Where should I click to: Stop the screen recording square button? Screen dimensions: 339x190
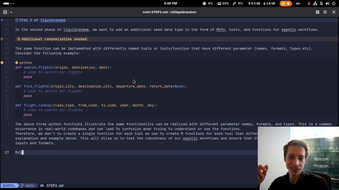(288, 3)
